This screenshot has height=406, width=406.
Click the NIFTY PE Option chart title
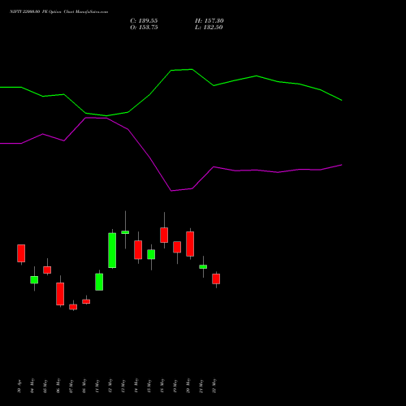click(x=58, y=12)
